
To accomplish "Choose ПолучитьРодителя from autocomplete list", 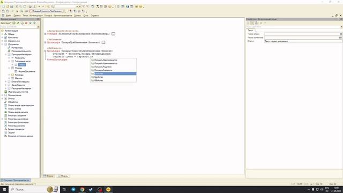I will [113, 66].
